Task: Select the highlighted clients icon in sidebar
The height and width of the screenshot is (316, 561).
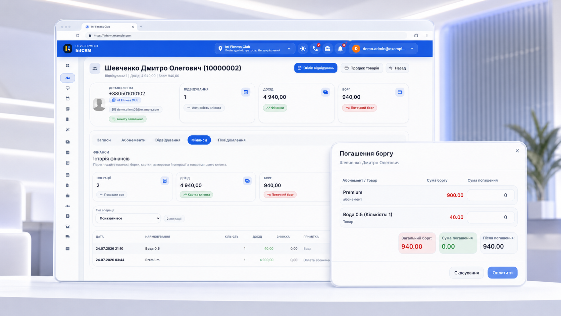Action: point(67,78)
